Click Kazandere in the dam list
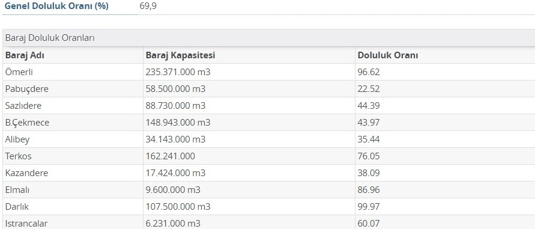 coord(26,173)
